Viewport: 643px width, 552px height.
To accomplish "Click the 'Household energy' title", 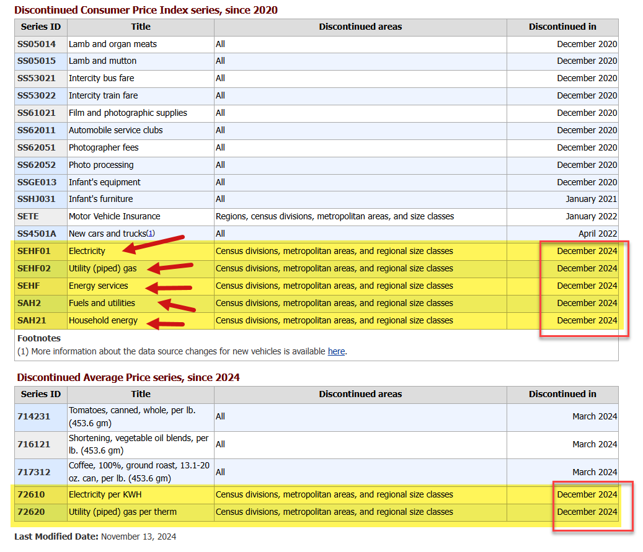I will (x=104, y=320).
